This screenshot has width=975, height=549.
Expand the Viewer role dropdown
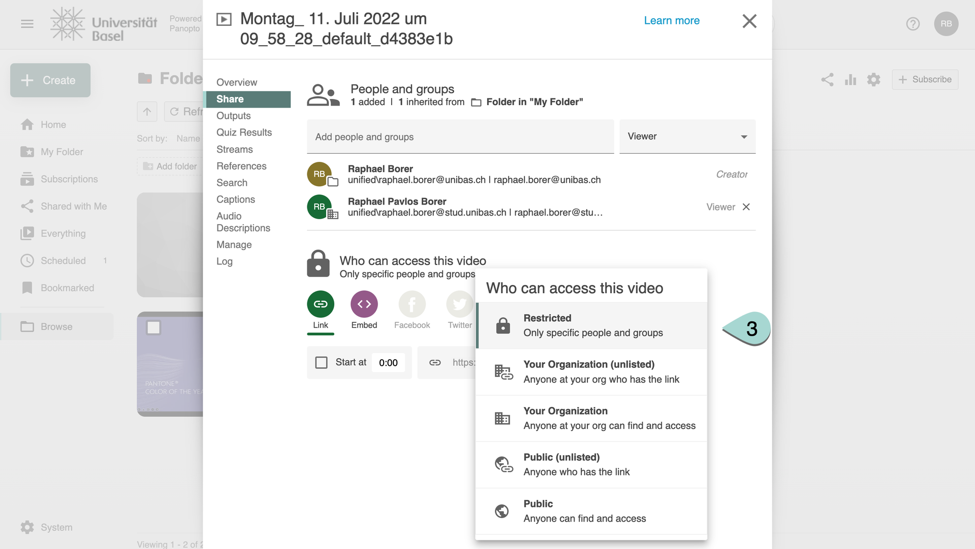tap(687, 136)
